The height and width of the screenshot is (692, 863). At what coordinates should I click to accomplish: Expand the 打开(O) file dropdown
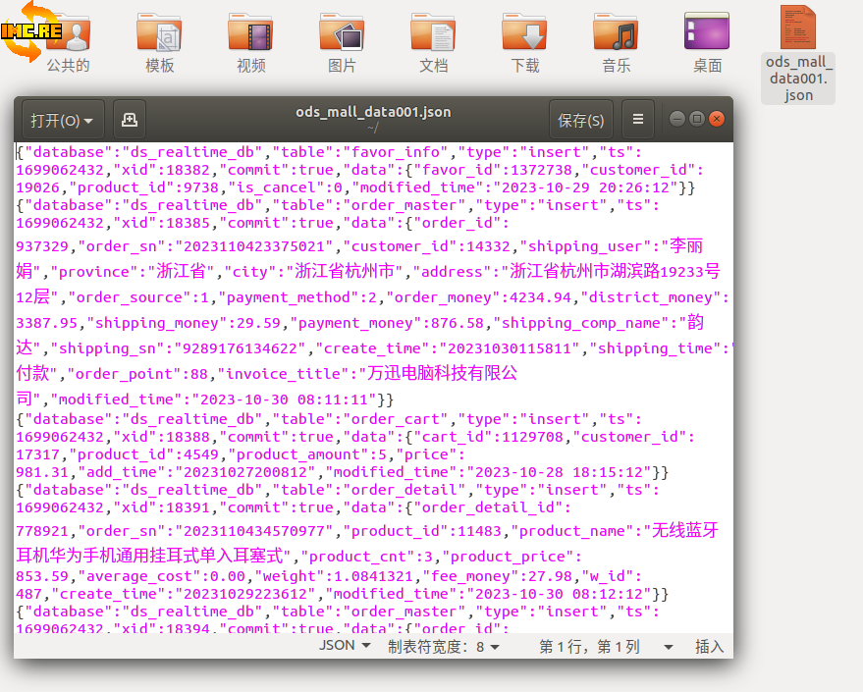coord(63,121)
